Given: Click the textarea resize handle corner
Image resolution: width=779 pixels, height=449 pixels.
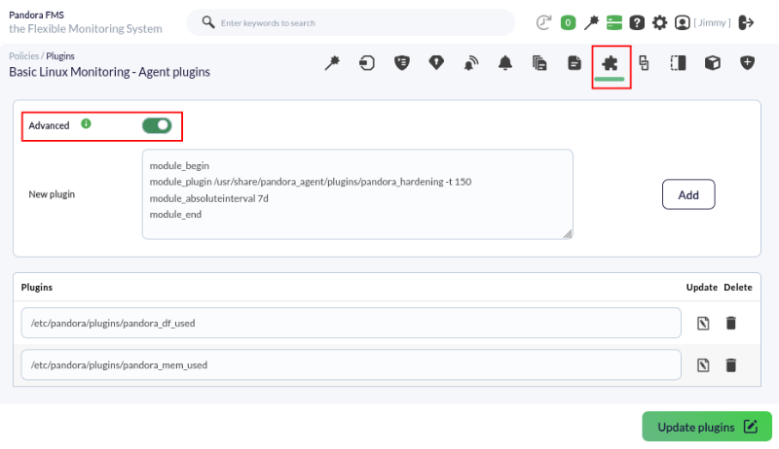Looking at the screenshot, I should click(x=568, y=234).
